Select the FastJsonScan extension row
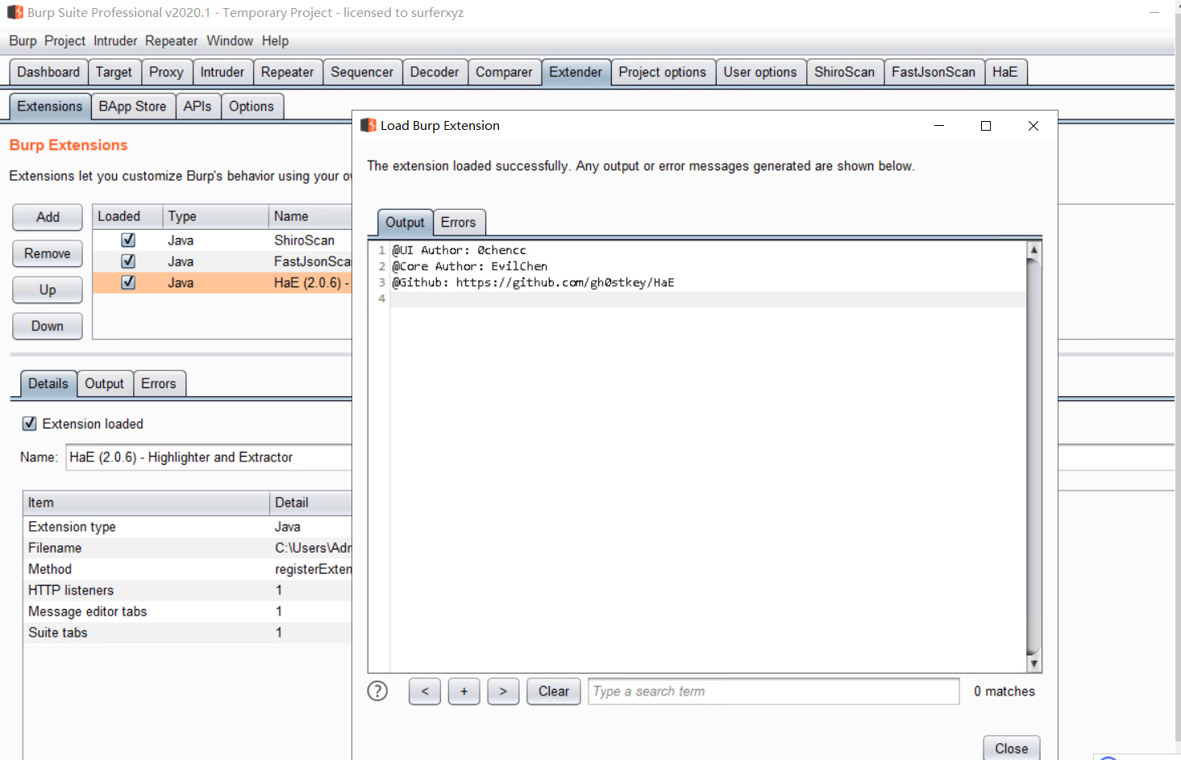Viewport: 1181px width, 760px height. pos(222,261)
